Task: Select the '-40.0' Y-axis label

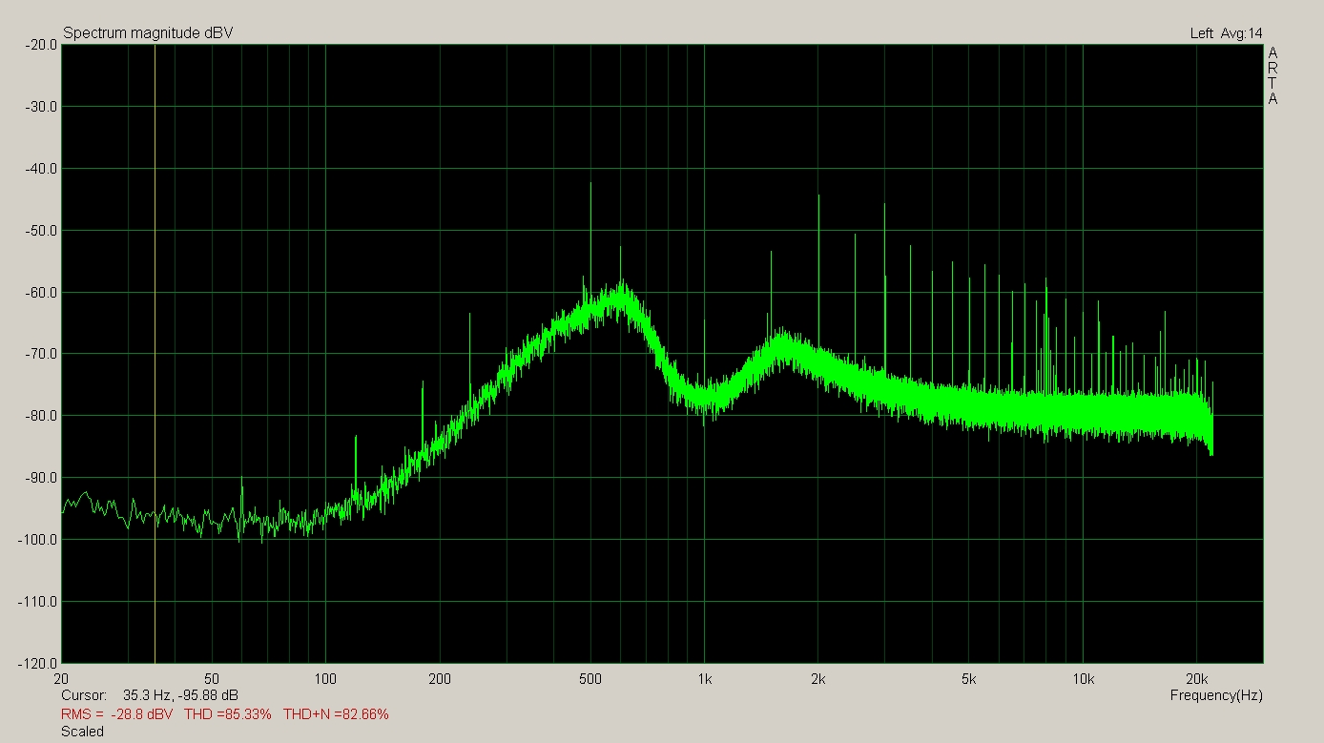Action: [41, 168]
